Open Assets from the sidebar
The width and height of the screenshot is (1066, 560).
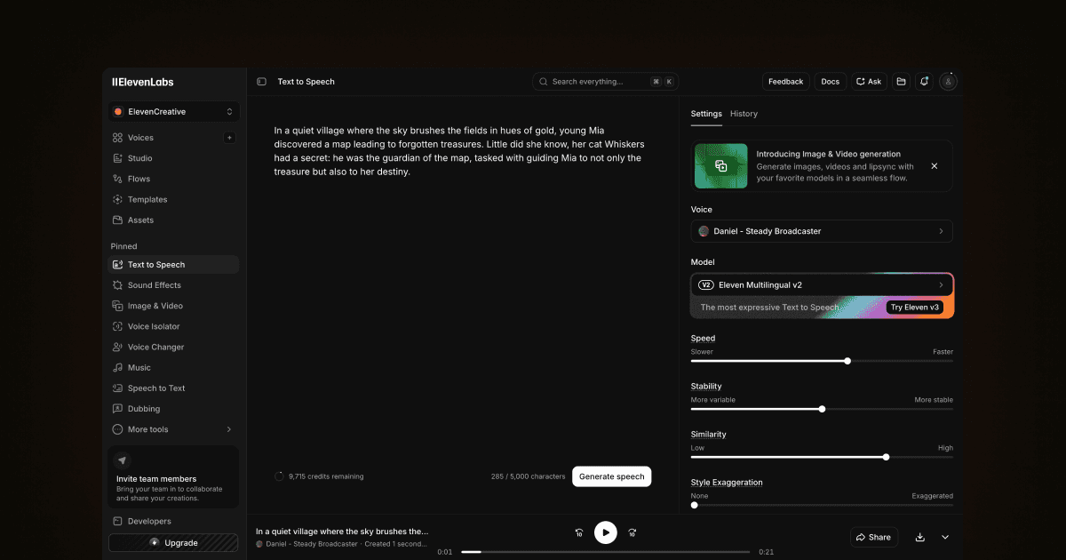click(173, 220)
